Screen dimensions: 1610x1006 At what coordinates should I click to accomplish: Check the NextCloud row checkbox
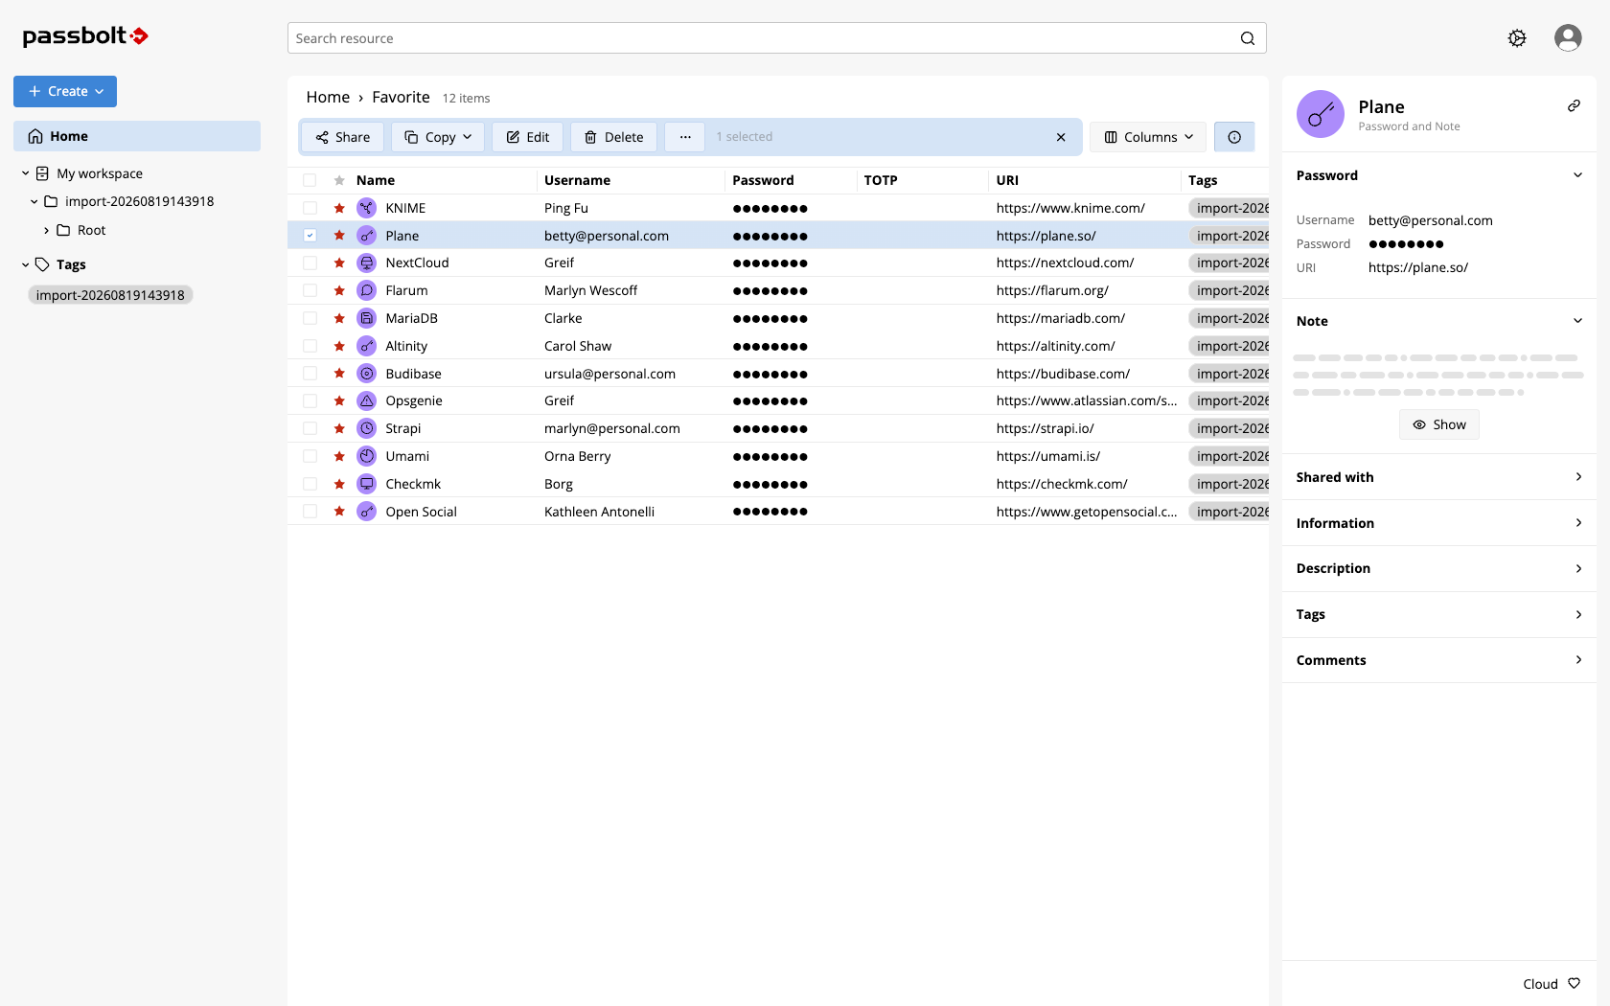tap(310, 263)
